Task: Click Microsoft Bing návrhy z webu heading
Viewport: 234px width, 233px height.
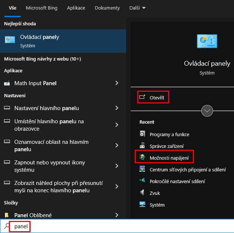Action: pyautogui.click(x=43, y=59)
